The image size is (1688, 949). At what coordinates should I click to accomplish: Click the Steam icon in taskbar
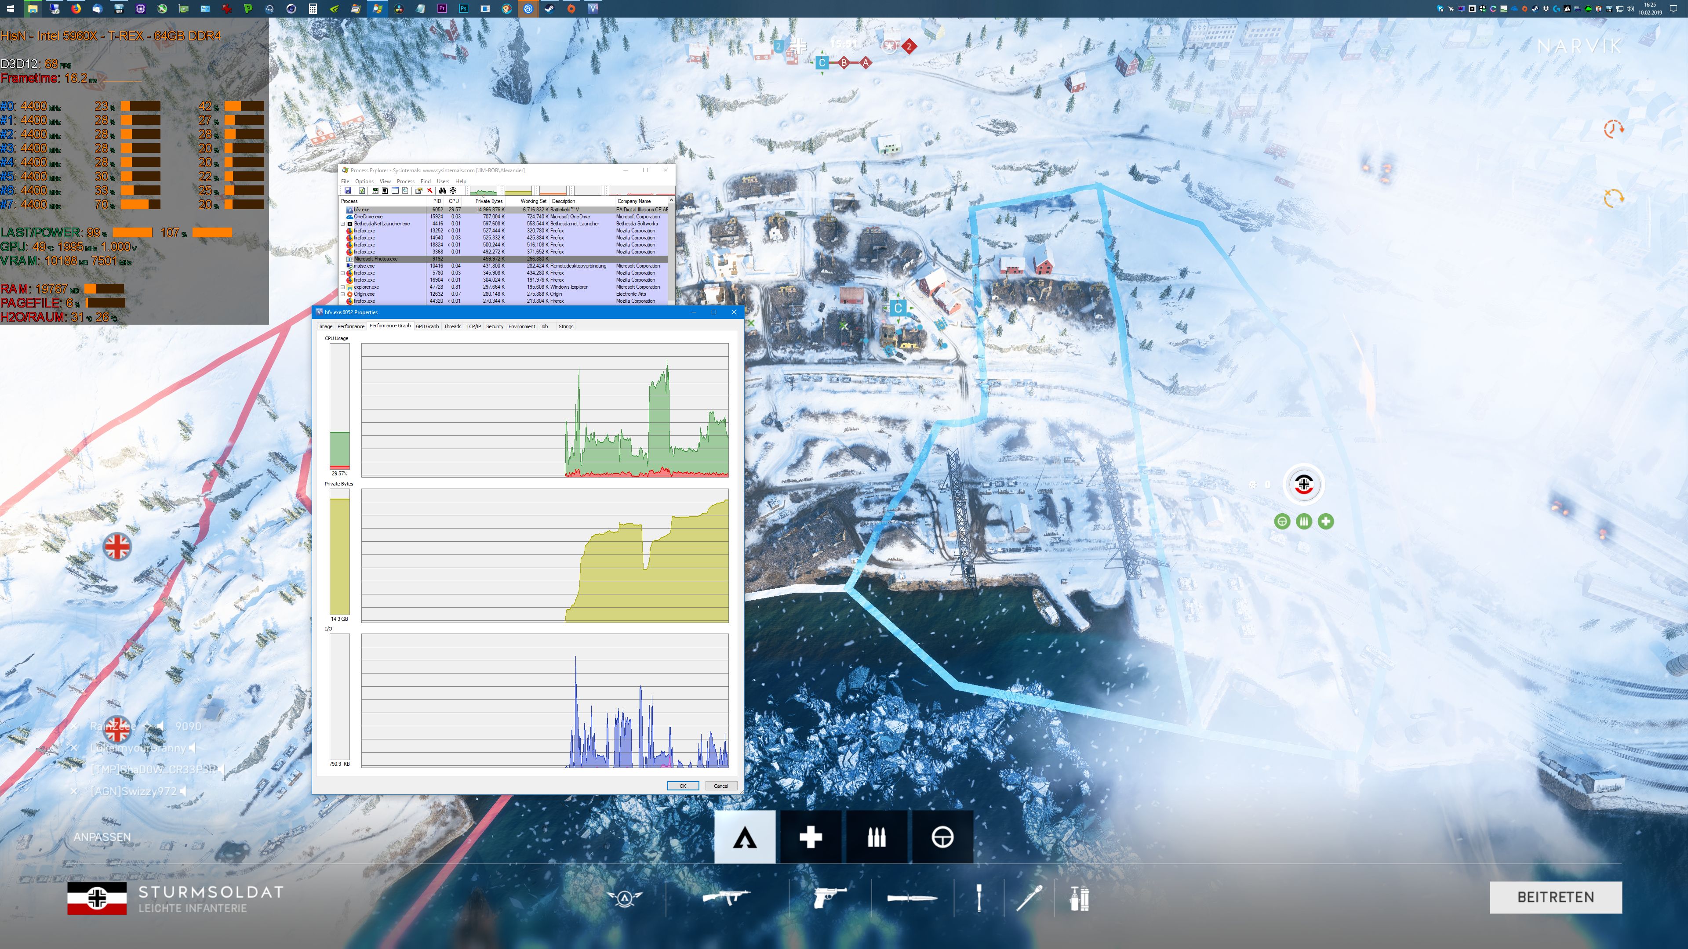549,8
